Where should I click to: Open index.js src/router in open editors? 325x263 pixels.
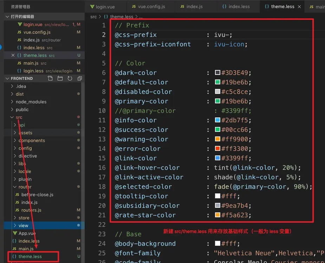[44, 40]
